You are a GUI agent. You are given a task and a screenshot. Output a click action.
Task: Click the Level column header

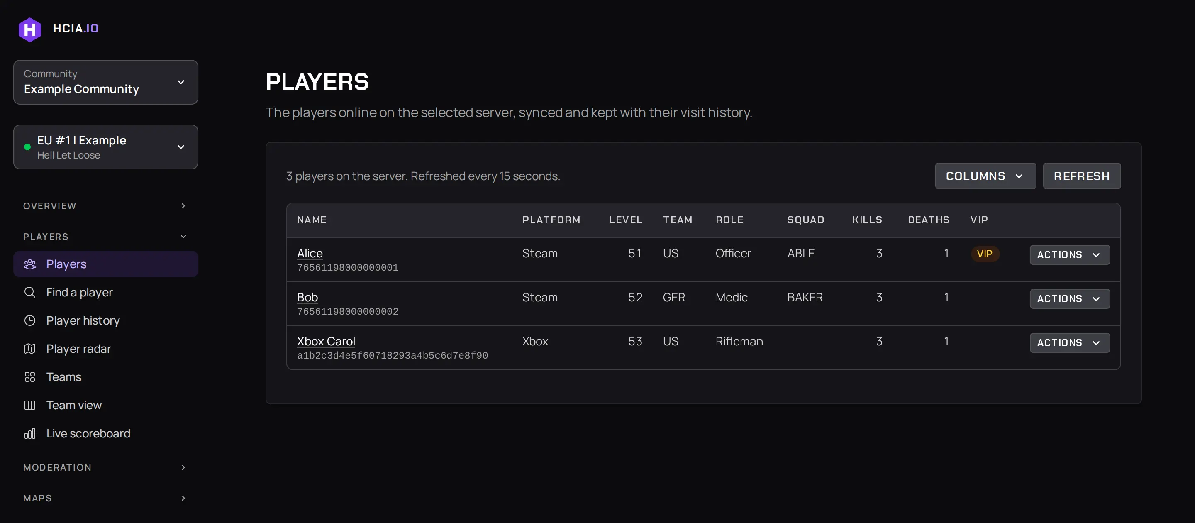[x=625, y=220]
